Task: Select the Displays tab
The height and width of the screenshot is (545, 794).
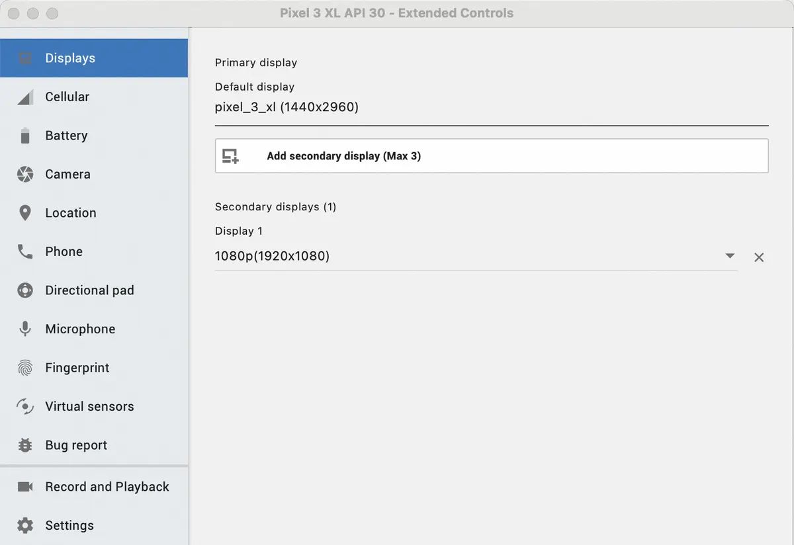Action: [x=70, y=58]
